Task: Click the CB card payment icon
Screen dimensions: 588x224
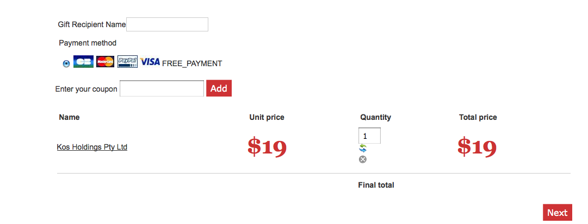Action: [83, 62]
